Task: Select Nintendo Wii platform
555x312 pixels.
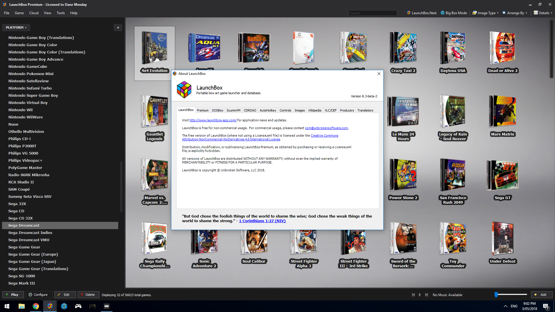Action: (21, 110)
